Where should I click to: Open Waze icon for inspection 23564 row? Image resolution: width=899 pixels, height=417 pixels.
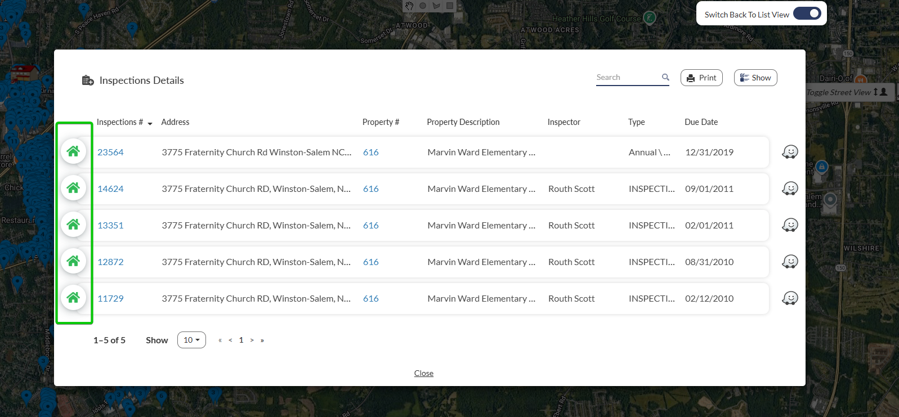pyautogui.click(x=790, y=152)
